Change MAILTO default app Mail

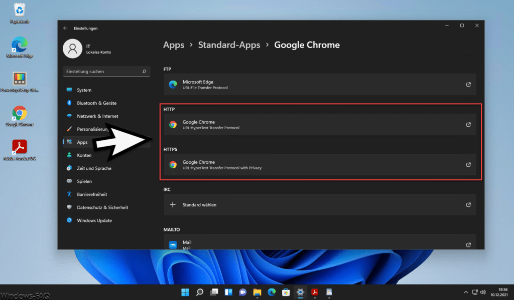click(x=320, y=242)
